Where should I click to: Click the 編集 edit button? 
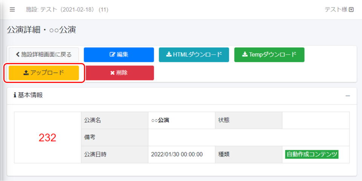click(x=119, y=54)
